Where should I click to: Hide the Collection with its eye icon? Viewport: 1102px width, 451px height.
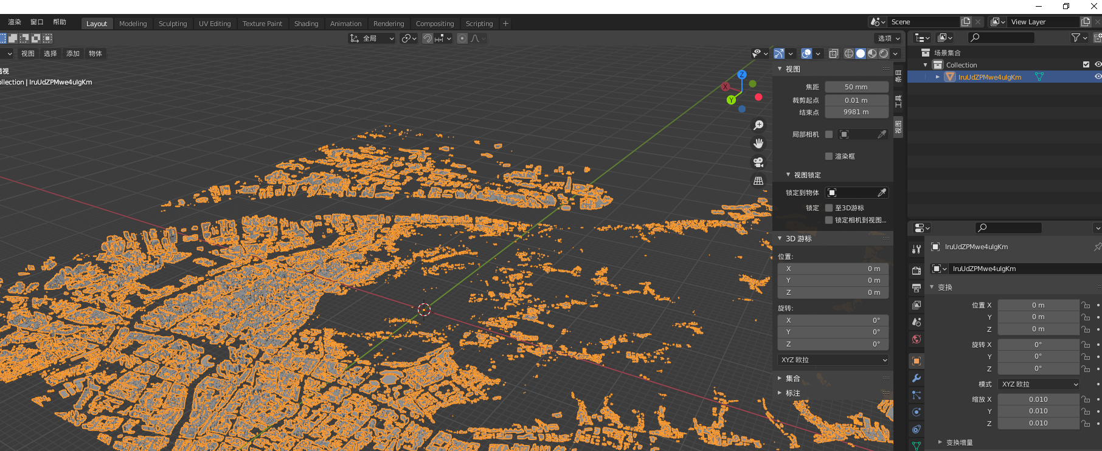click(1098, 64)
